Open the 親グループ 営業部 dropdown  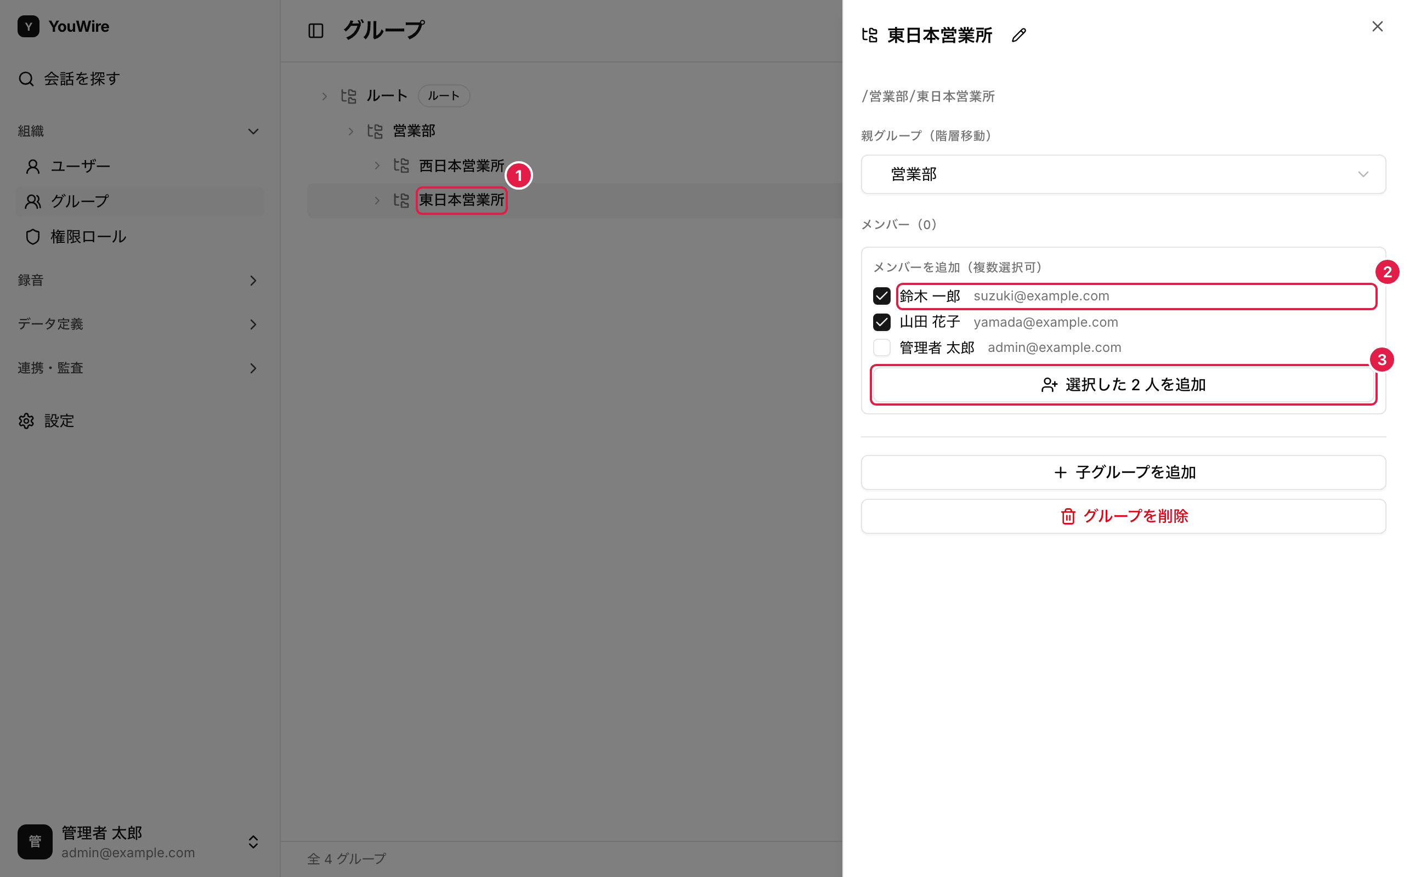(1123, 175)
